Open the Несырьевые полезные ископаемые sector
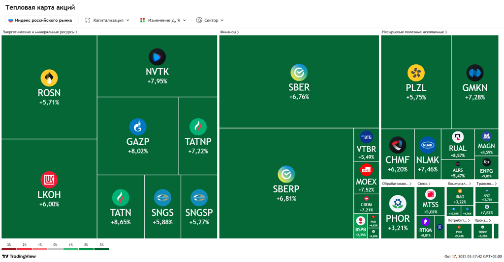Screen dimensions: 504x262 point(414,32)
